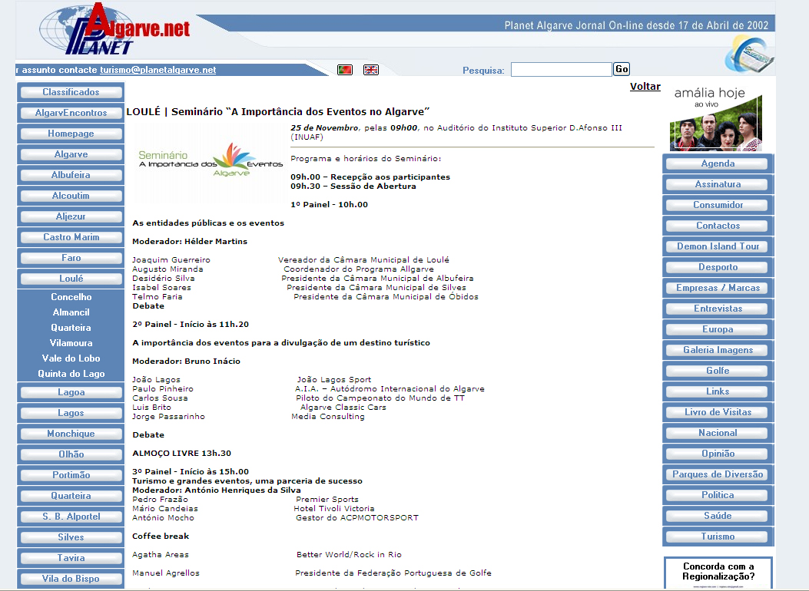Select Quinta do Lago submenu item

click(71, 374)
